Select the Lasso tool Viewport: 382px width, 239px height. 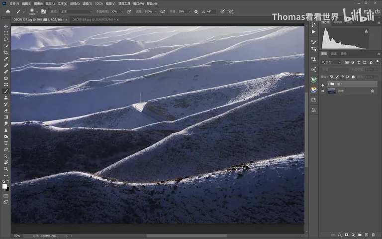click(6, 39)
